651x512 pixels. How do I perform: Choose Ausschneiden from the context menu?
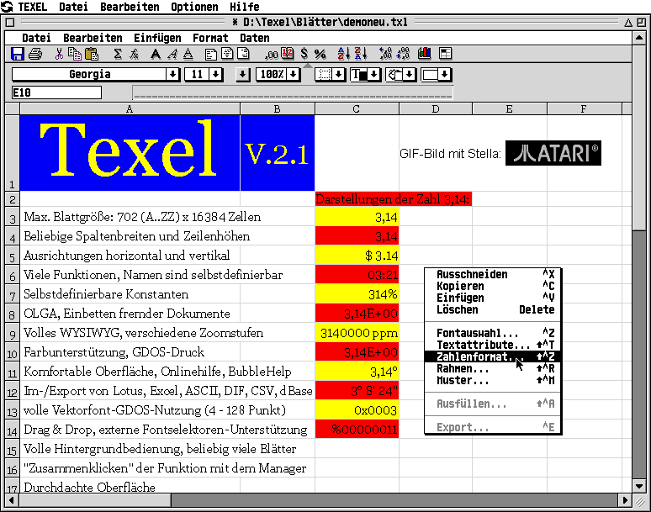click(x=493, y=274)
